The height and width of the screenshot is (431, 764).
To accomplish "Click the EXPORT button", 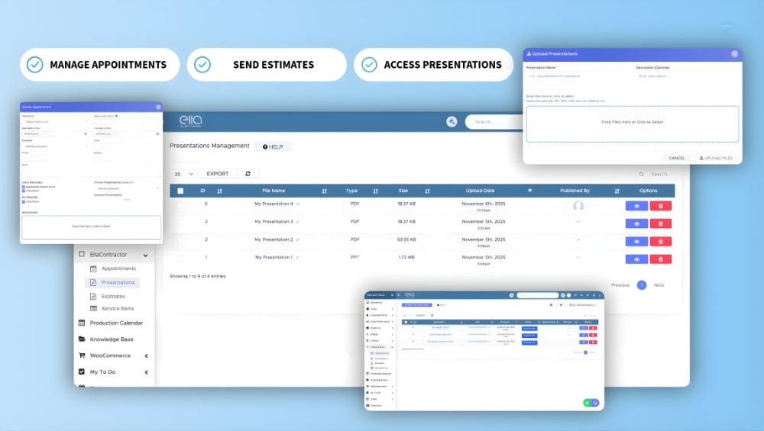I will pyautogui.click(x=218, y=174).
